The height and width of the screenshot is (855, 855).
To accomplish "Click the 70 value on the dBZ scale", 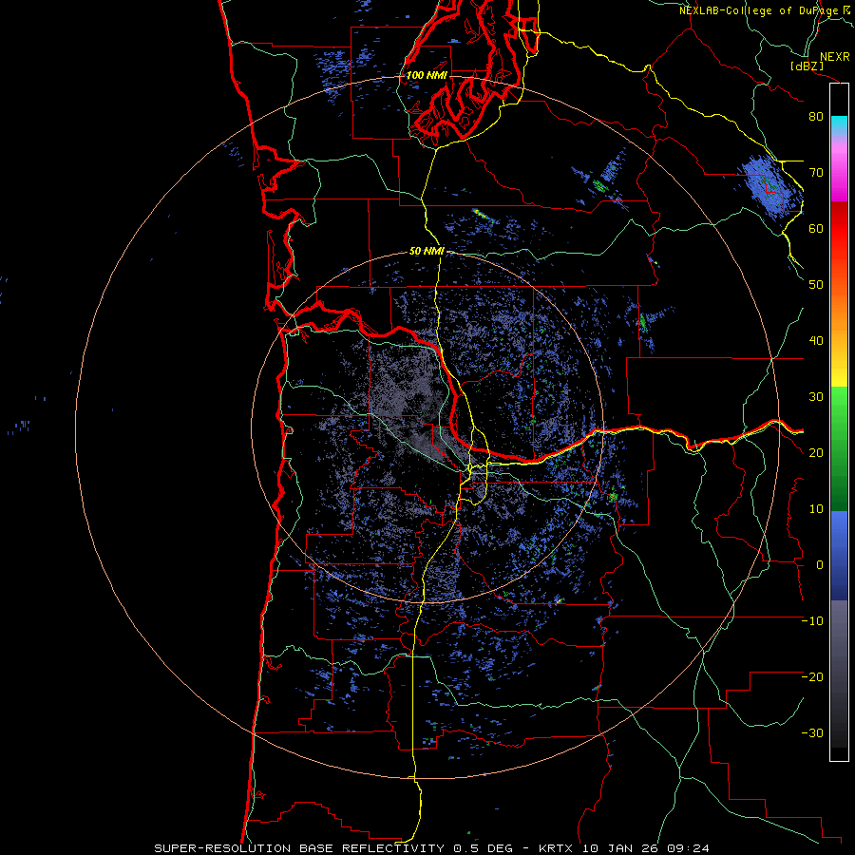I will point(816,173).
